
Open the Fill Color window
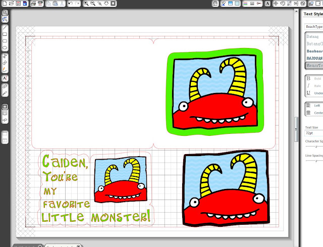224,4
